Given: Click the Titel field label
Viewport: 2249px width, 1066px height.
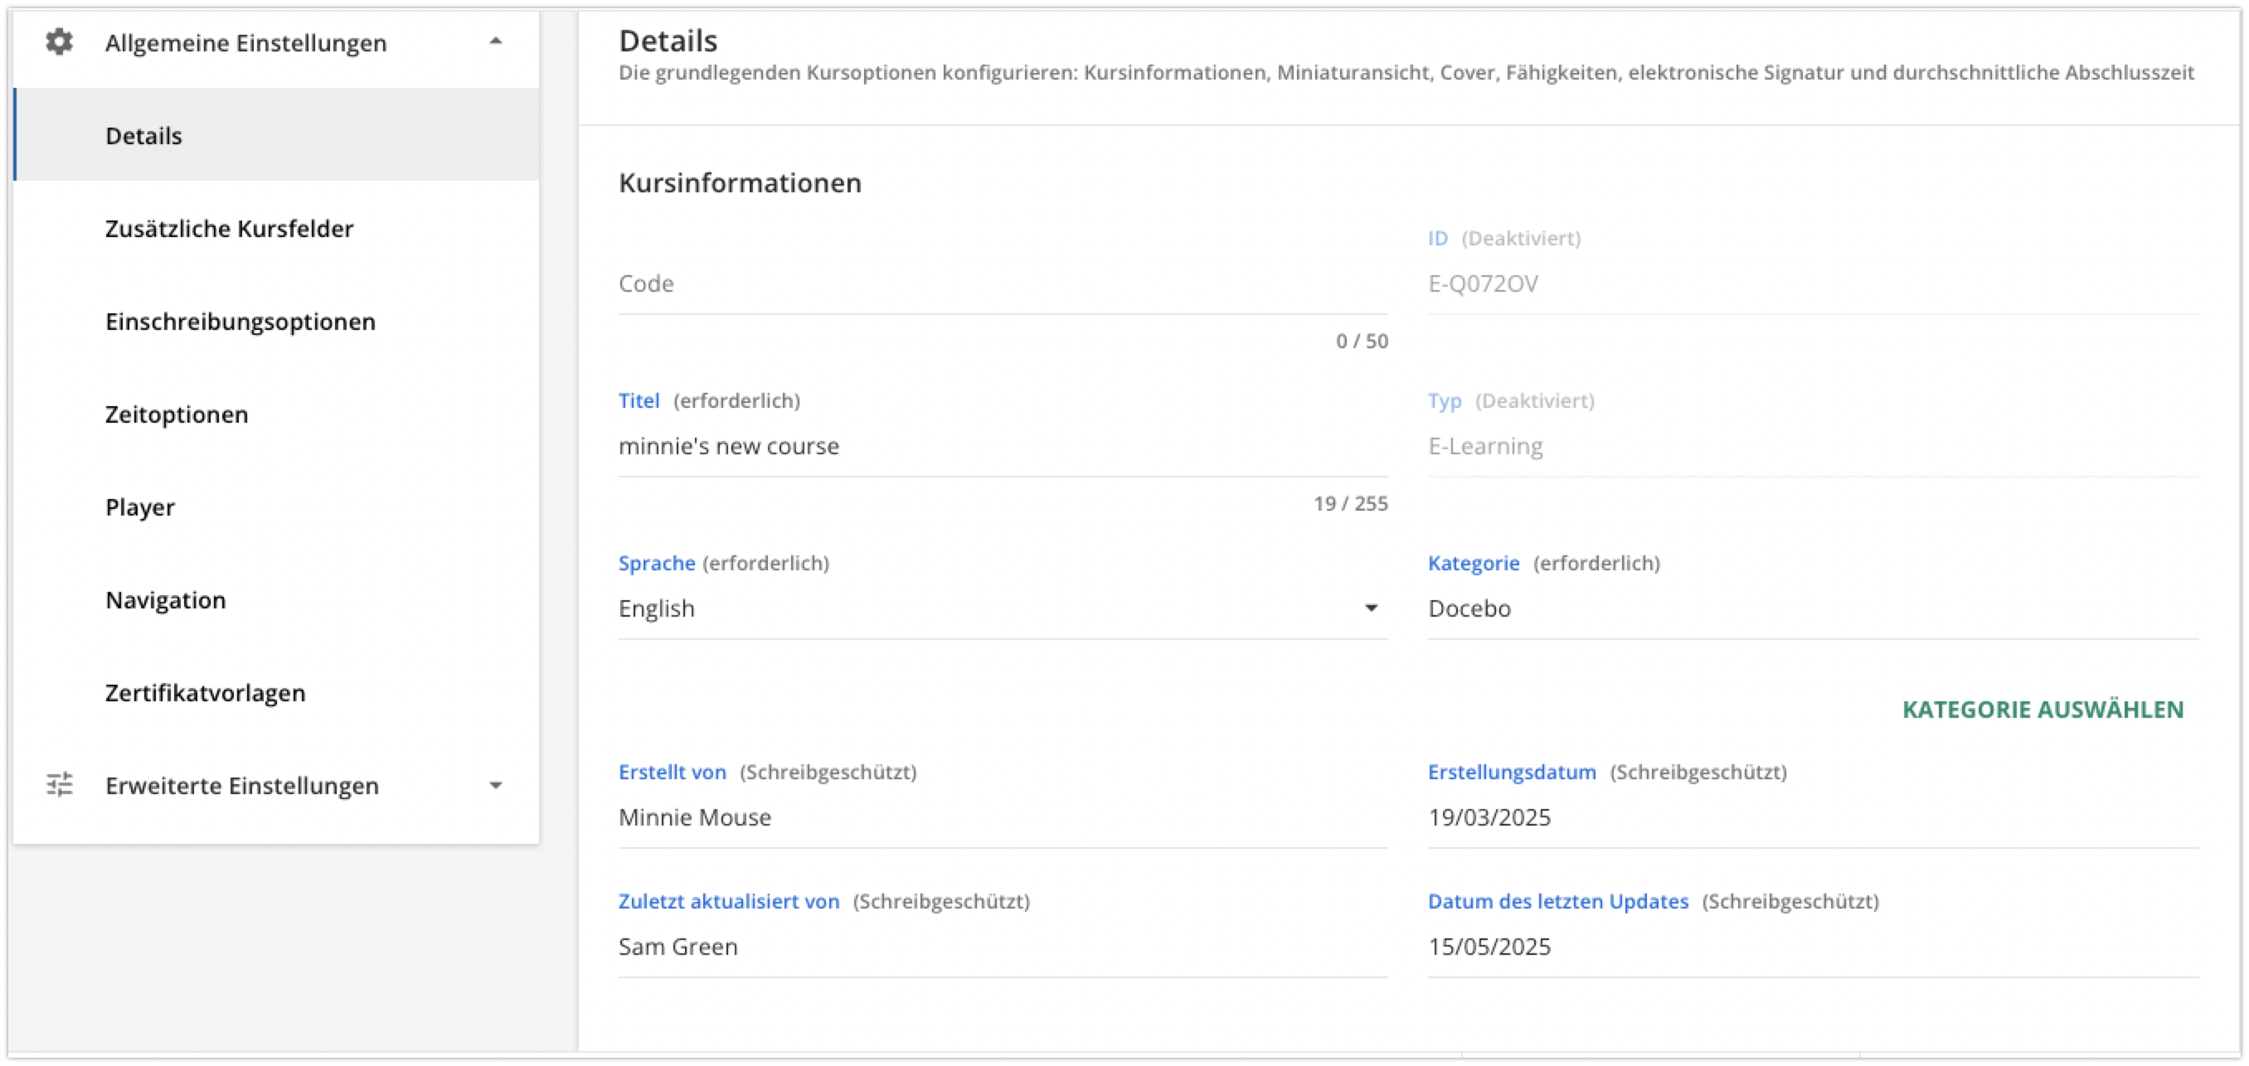Looking at the screenshot, I should (x=639, y=400).
